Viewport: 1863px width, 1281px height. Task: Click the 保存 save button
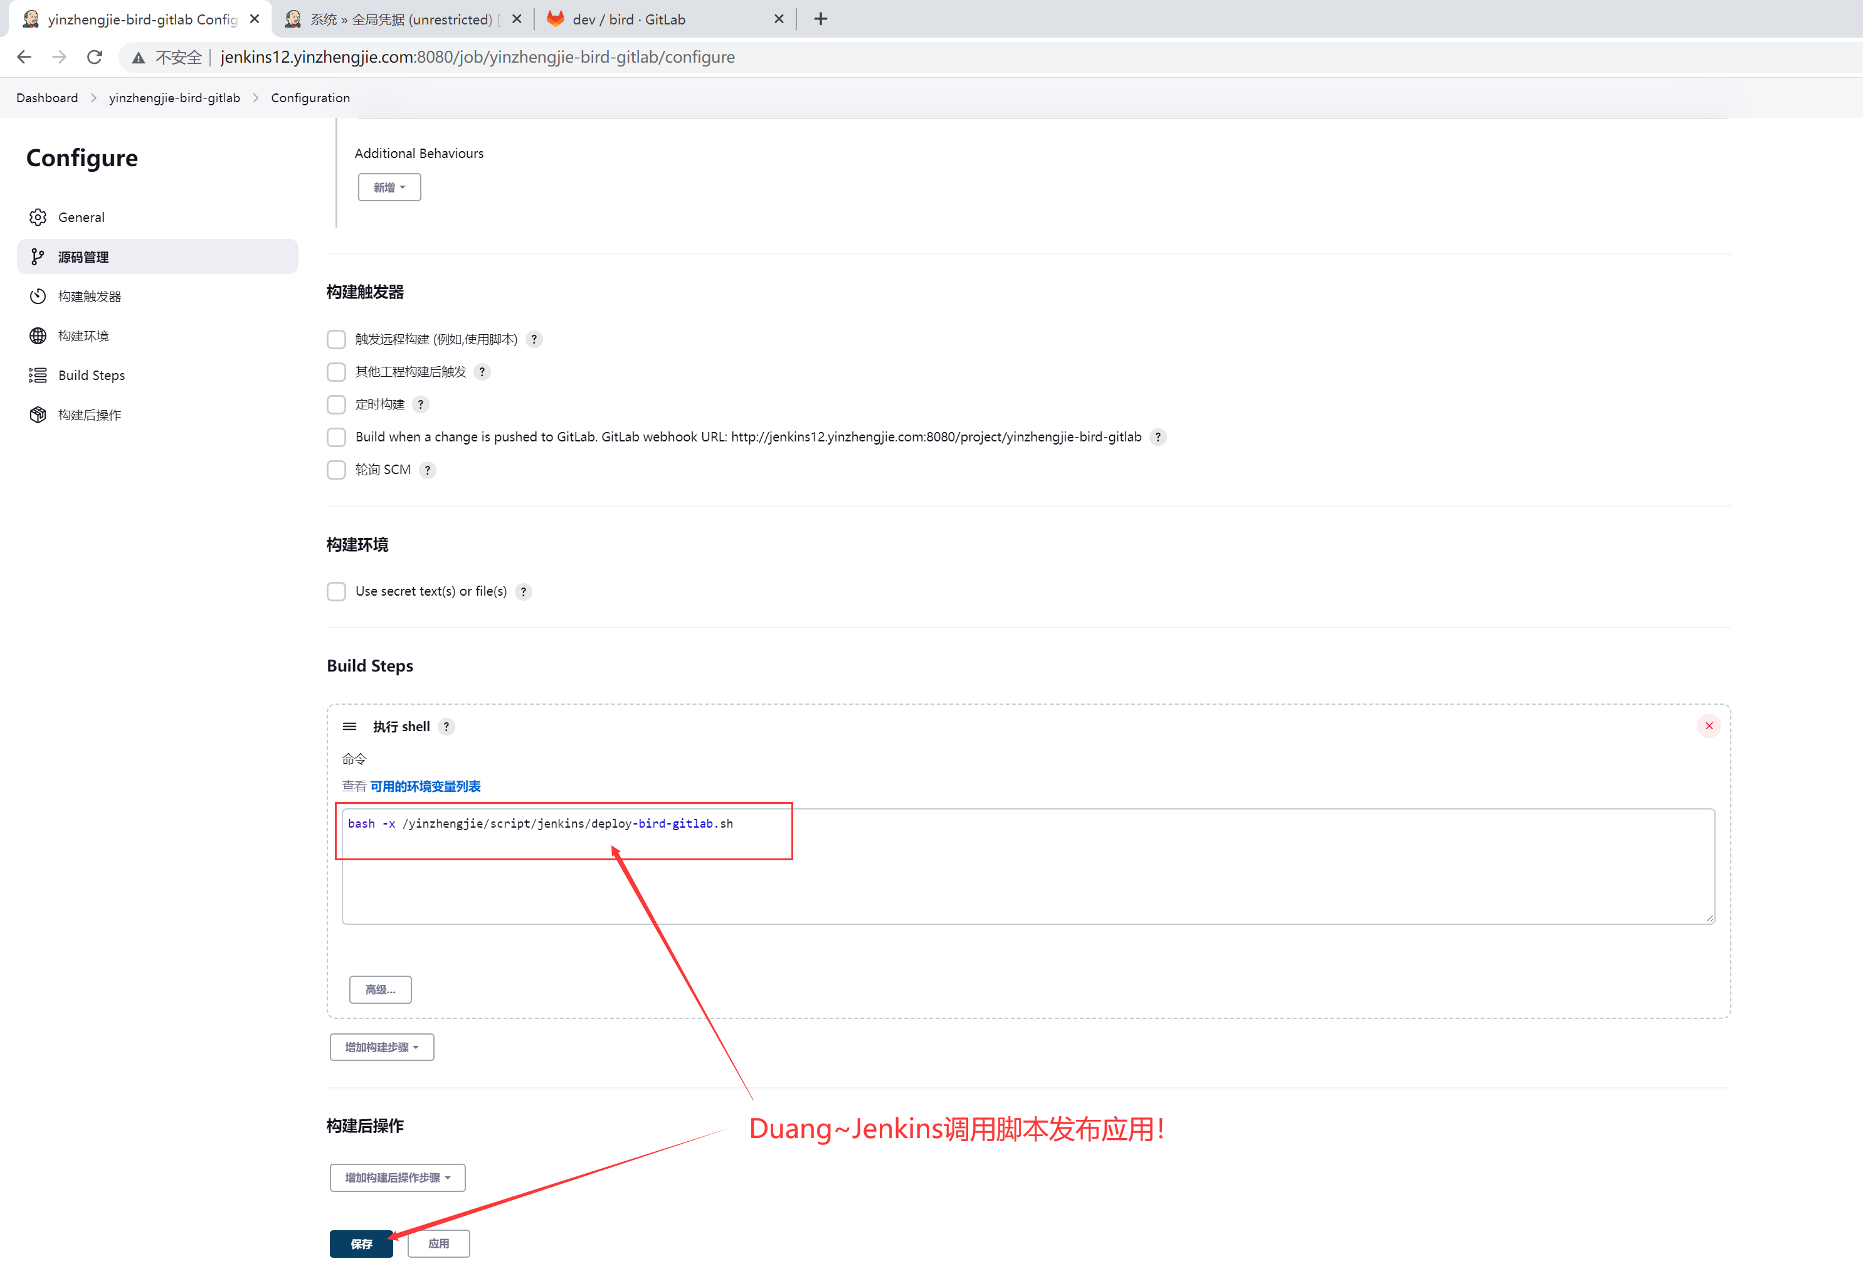tap(361, 1243)
